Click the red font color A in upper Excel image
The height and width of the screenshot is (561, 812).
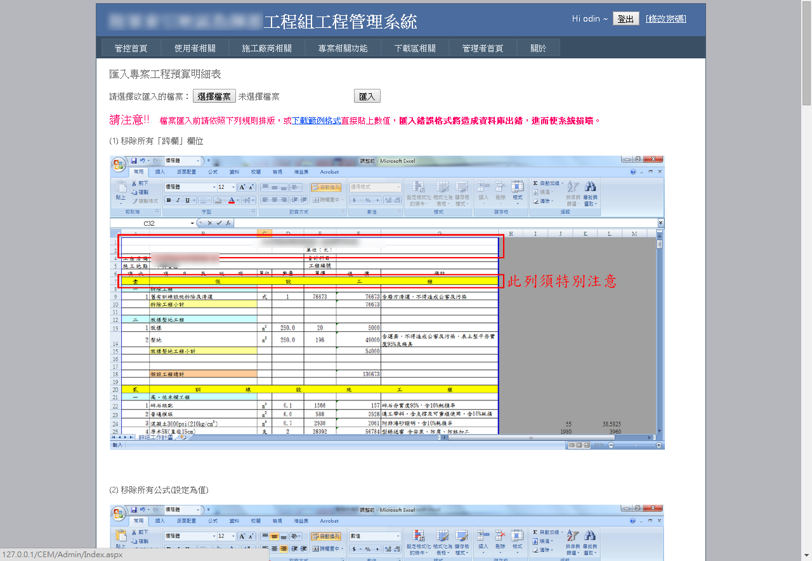(232, 201)
